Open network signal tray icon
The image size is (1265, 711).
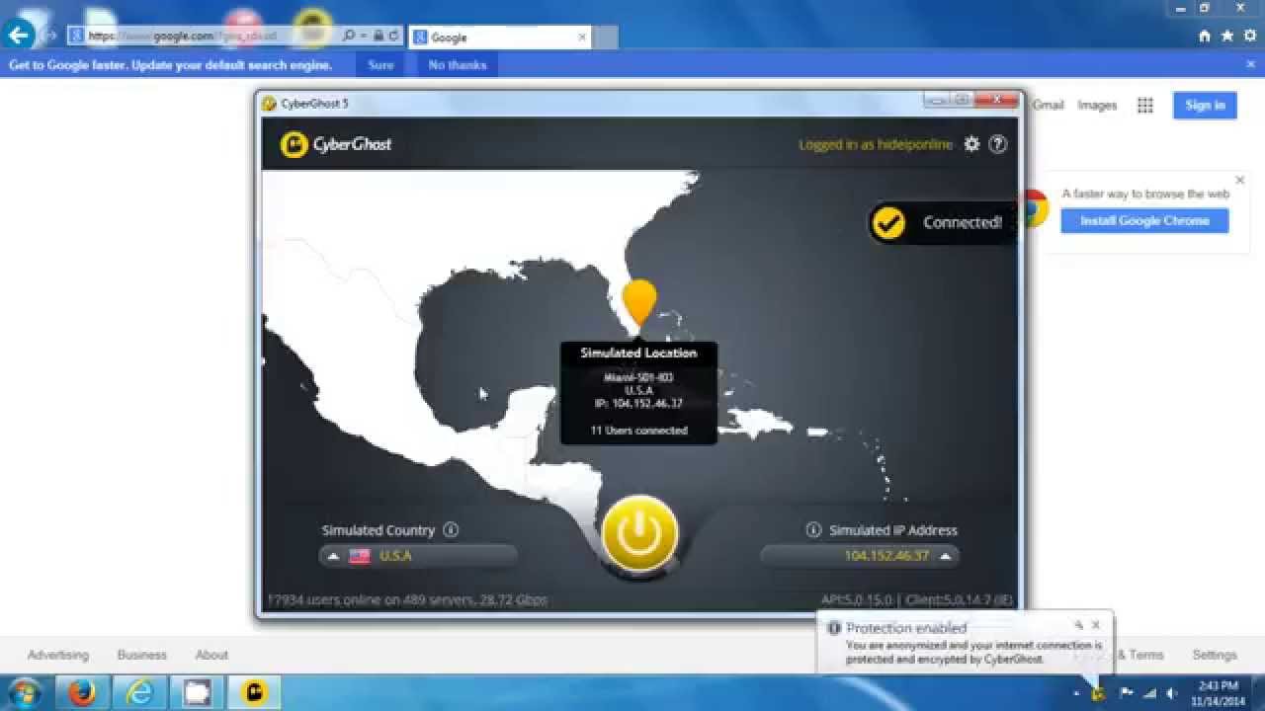[x=1150, y=693]
